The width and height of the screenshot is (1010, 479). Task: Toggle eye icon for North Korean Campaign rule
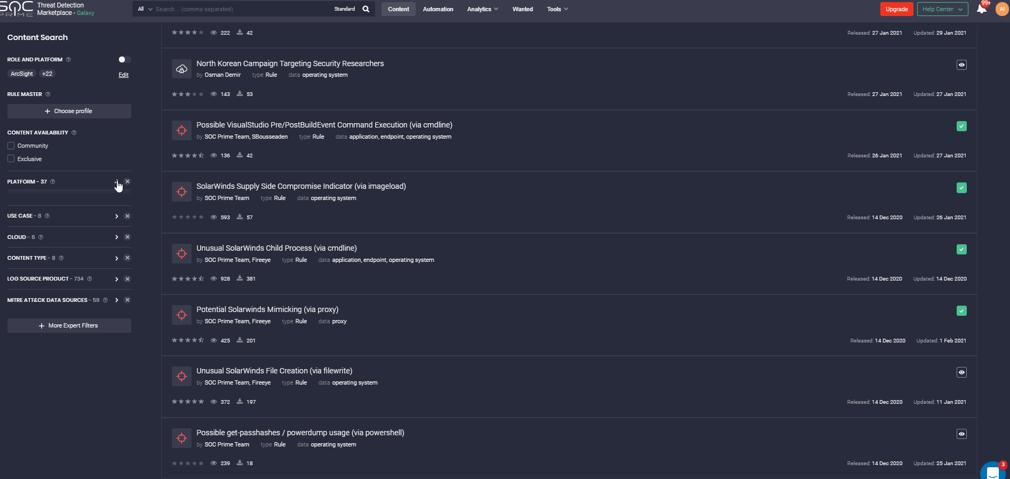click(x=961, y=65)
